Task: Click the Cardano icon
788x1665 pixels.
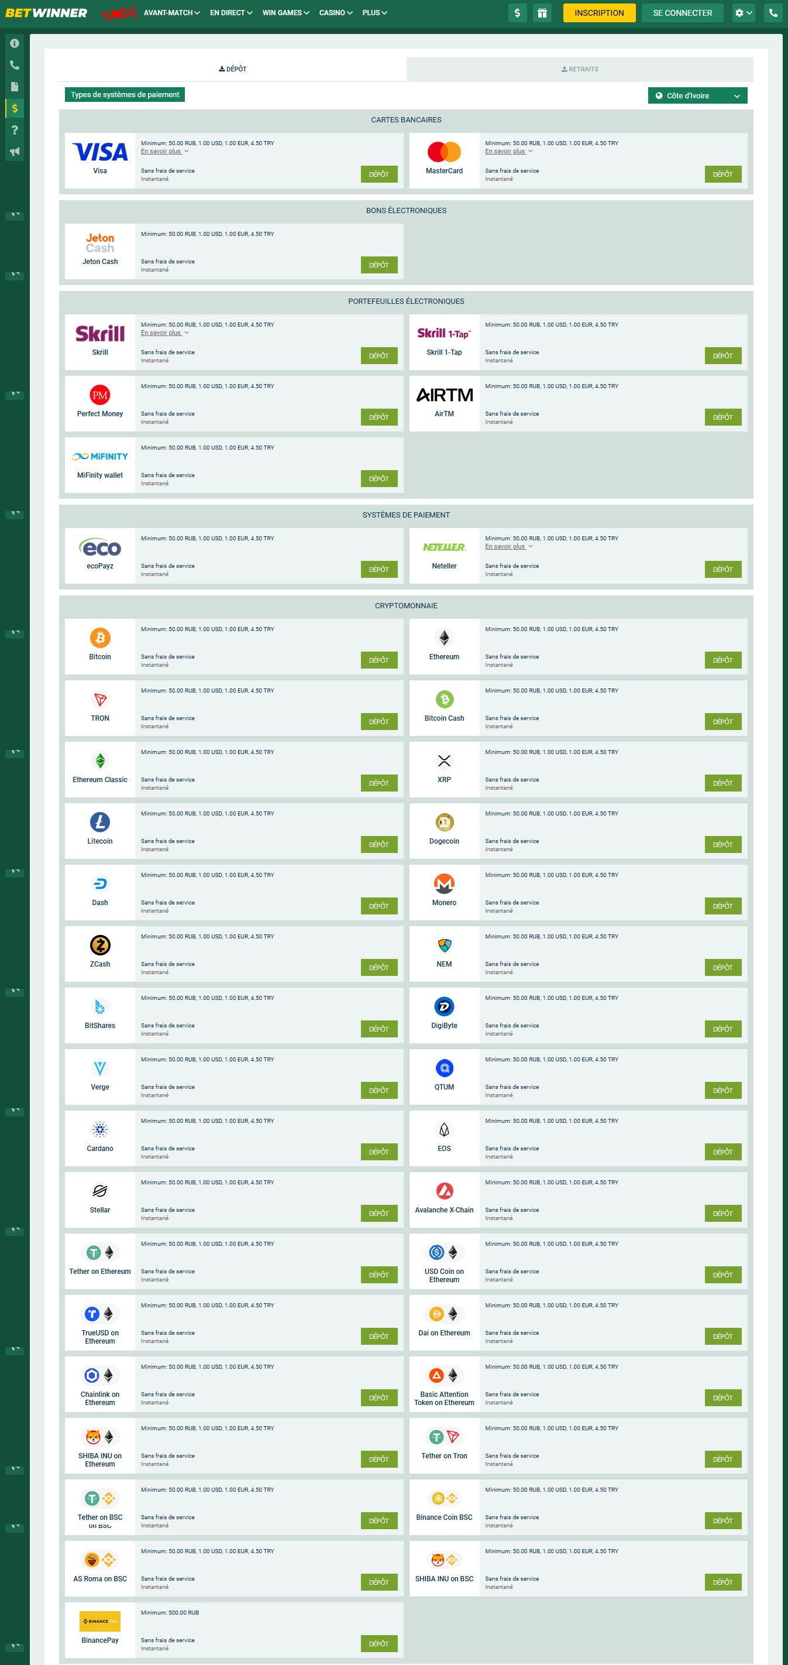Action: click(100, 1130)
